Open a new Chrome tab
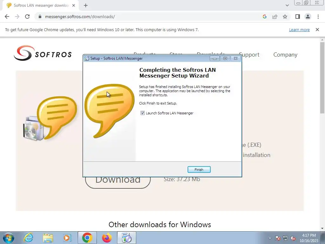This screenshot has height=244, width=325. click(x=86, y=6)
